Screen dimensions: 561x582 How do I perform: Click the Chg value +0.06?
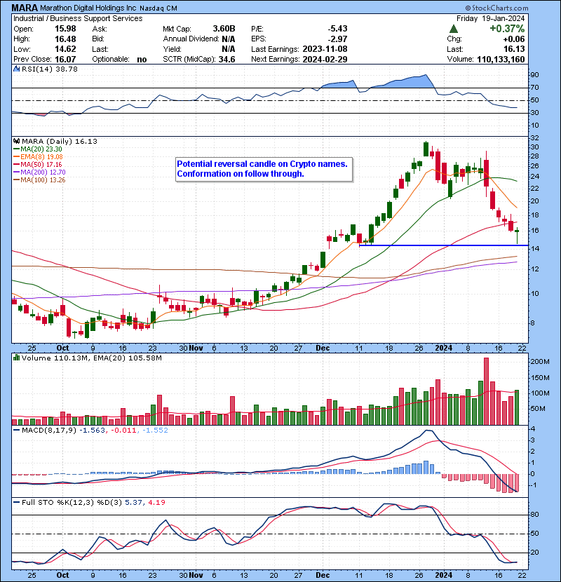pyautogui.click(x=514, y=39)
